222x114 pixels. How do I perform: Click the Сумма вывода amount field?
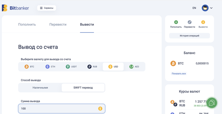[62, 109]
